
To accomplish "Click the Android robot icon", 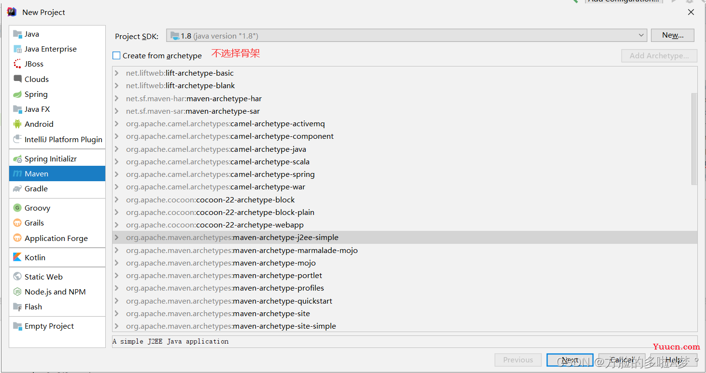I will 17,124.
